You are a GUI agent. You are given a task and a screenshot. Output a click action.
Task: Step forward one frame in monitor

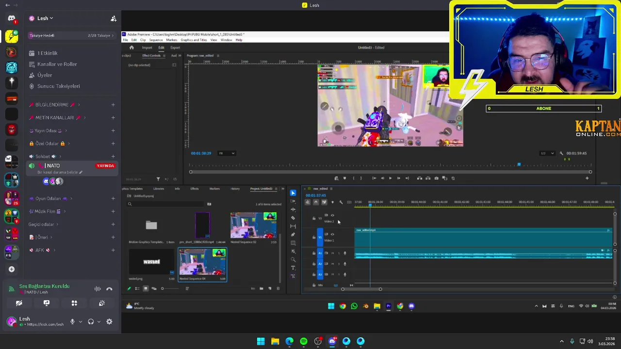click(398, 178)
